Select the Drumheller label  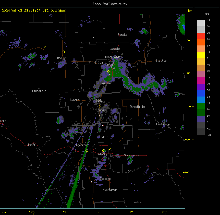163,124
